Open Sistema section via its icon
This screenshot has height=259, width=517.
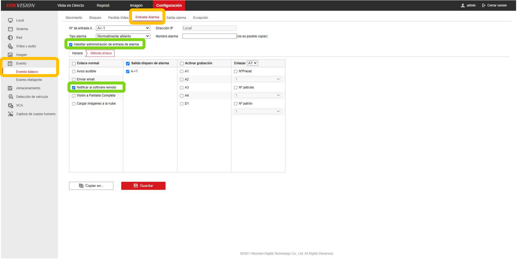point(10,29)
